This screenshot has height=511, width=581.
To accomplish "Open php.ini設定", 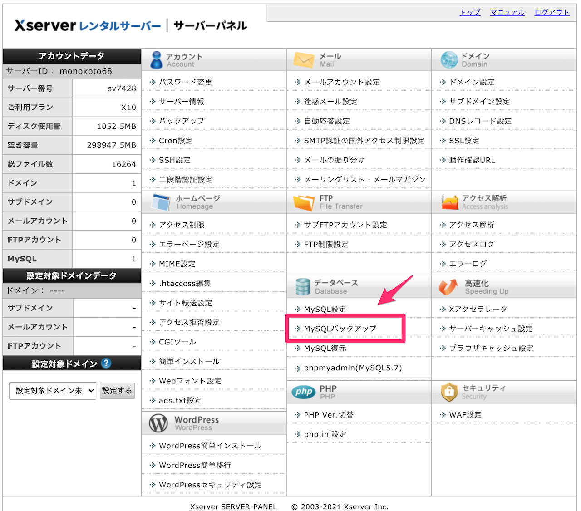I will point(325,435).
